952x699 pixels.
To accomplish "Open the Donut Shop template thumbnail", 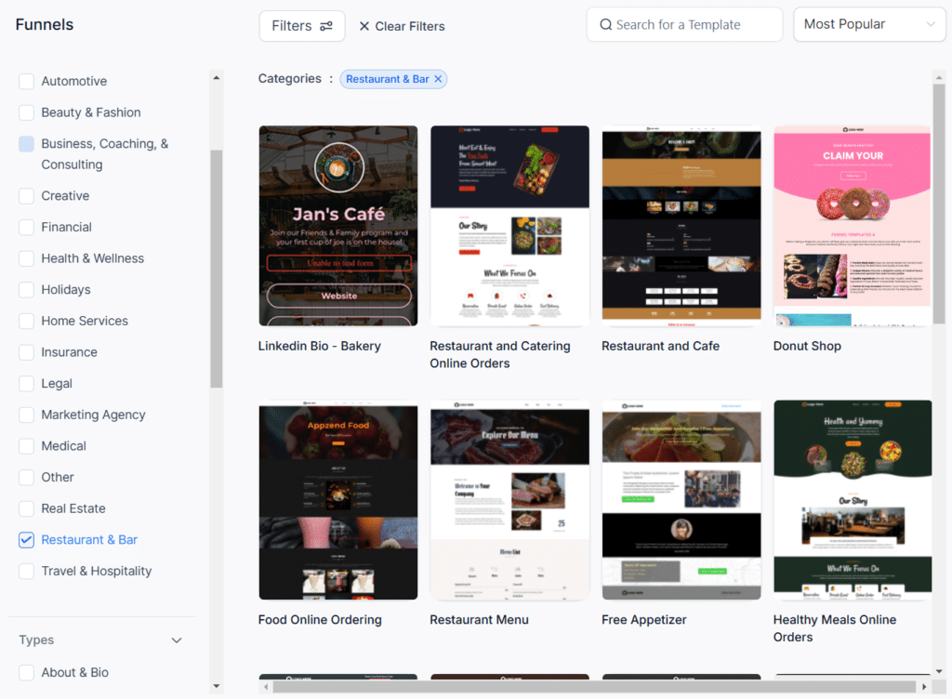I will 852,226.
